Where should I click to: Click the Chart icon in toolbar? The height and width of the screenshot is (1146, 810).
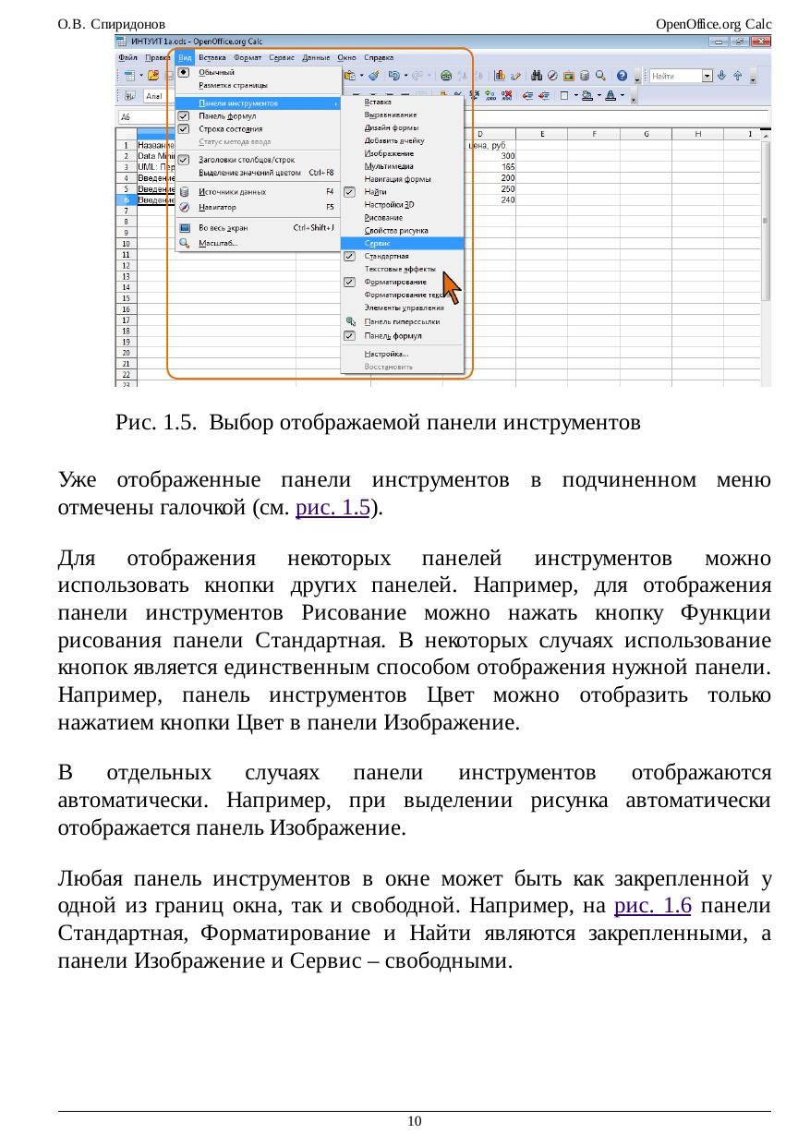[500, 76]
